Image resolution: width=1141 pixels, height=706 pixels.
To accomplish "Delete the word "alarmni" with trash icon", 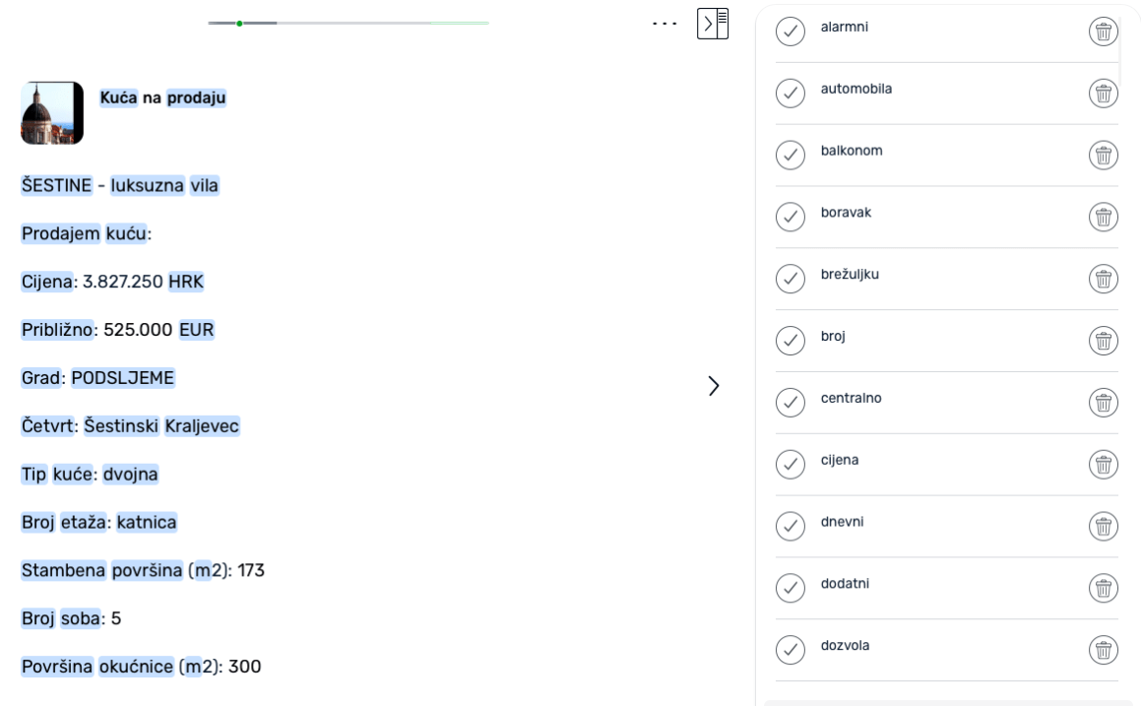I will pyautogui.click(x=1104, y=32).
